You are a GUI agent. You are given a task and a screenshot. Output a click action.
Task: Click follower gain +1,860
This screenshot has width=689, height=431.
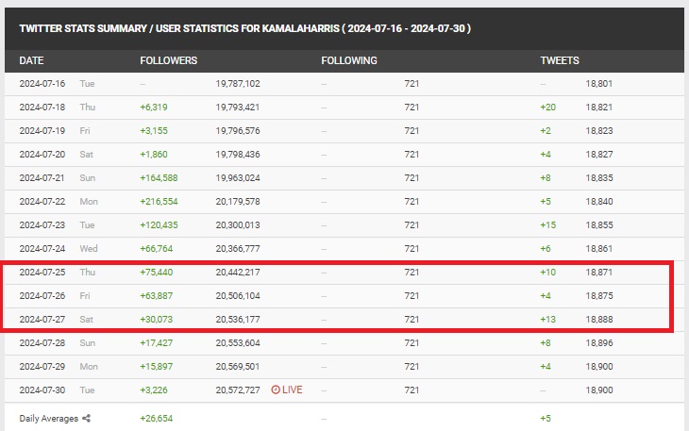(x=153, y=155)
